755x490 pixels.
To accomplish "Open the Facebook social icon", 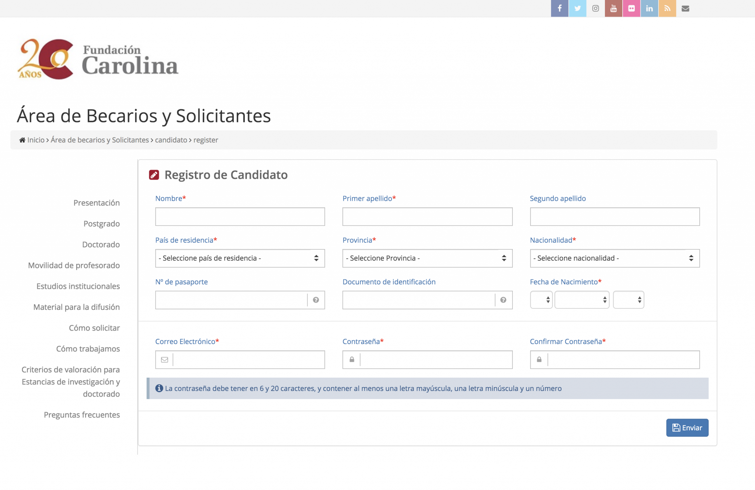I will click(x=560, y=8).
